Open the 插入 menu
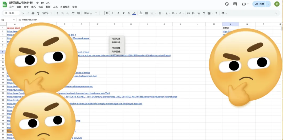The width and height of the screenshot is (283, 140). [33, 7]
